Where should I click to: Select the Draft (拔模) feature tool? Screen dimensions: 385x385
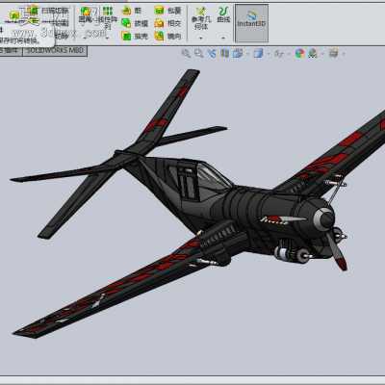135,23
